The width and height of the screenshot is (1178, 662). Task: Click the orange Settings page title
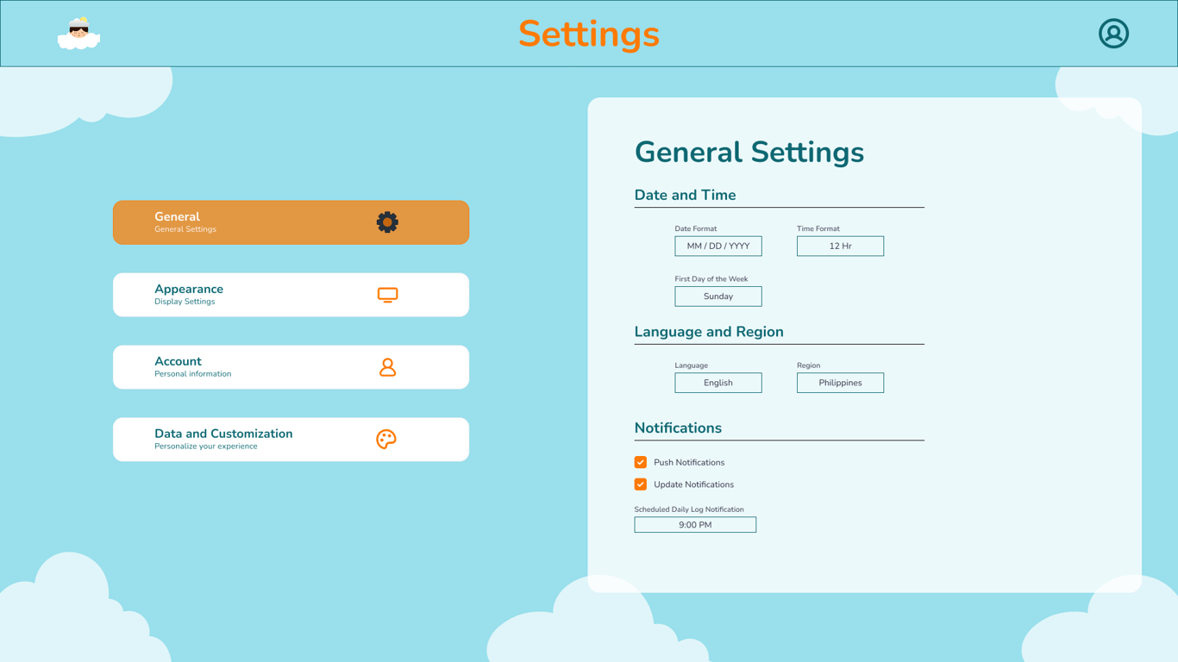589,34
